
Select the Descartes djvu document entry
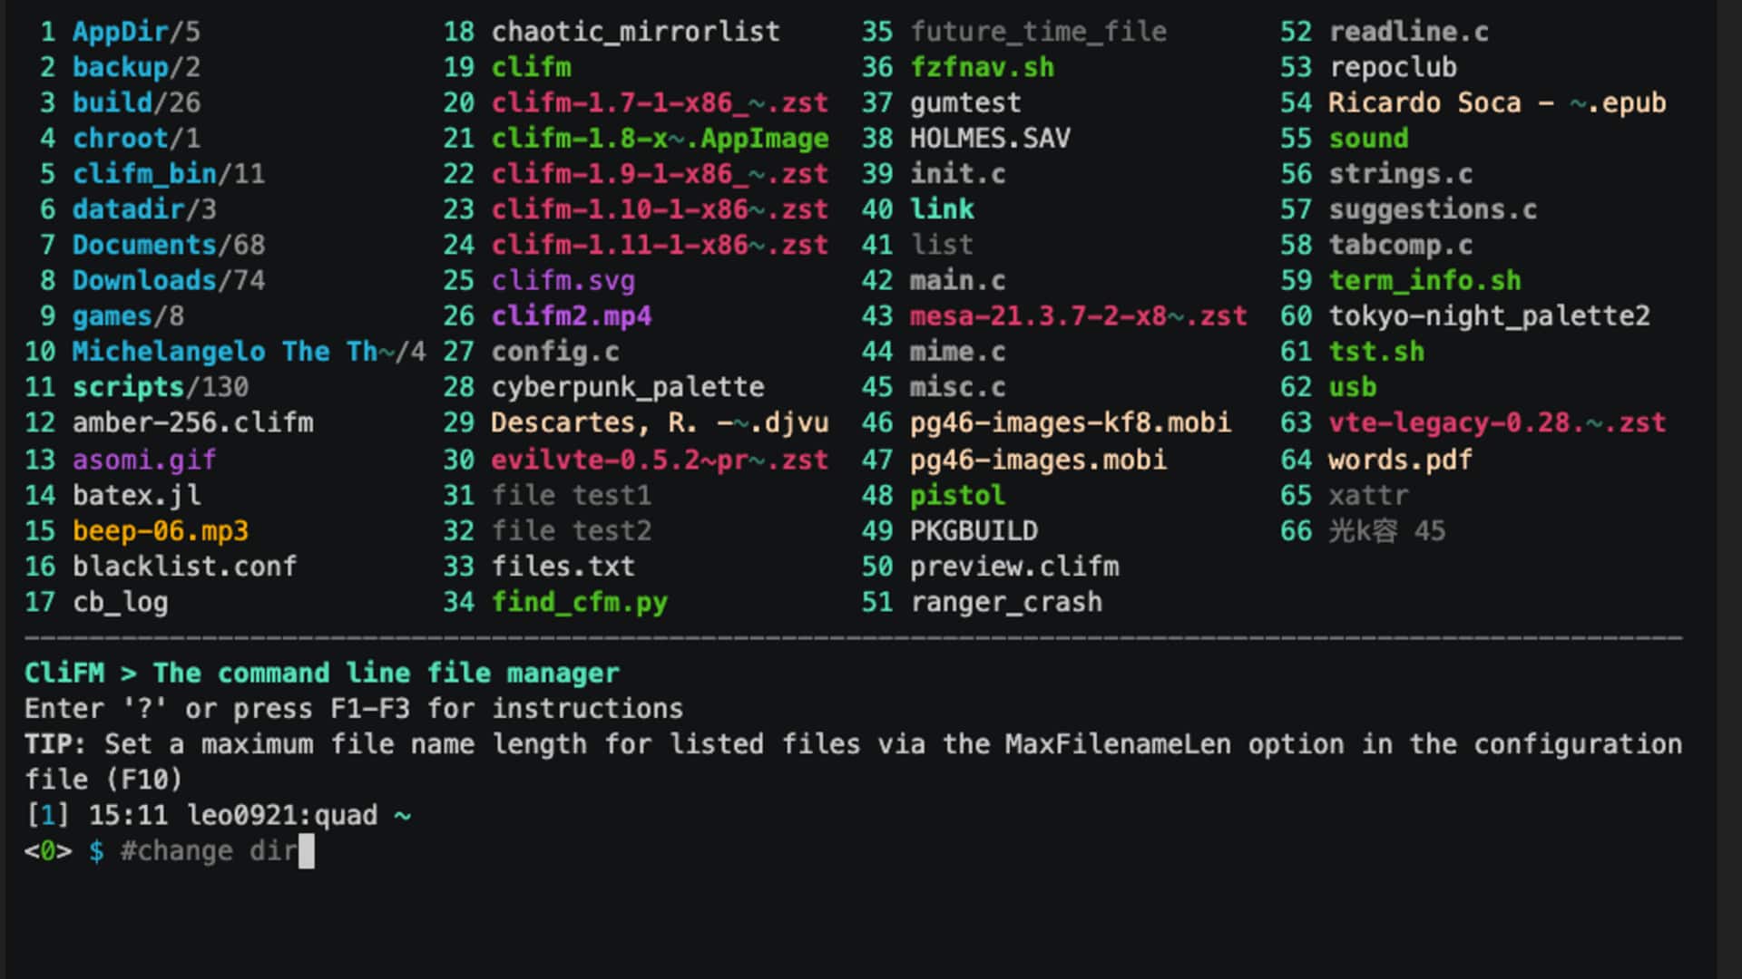[x=660, y=422]
